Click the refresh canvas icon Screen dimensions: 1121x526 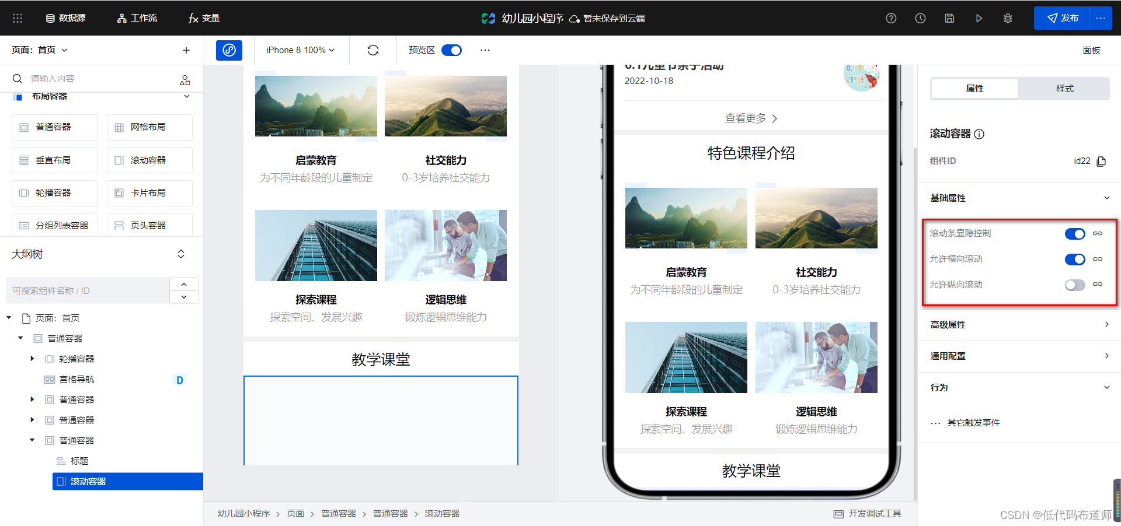(373, 50)
